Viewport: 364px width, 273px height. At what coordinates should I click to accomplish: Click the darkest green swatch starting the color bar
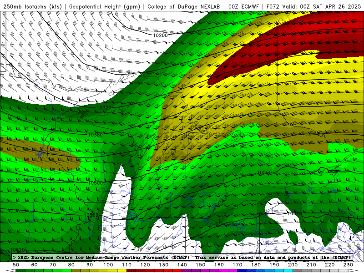[20, 271]
